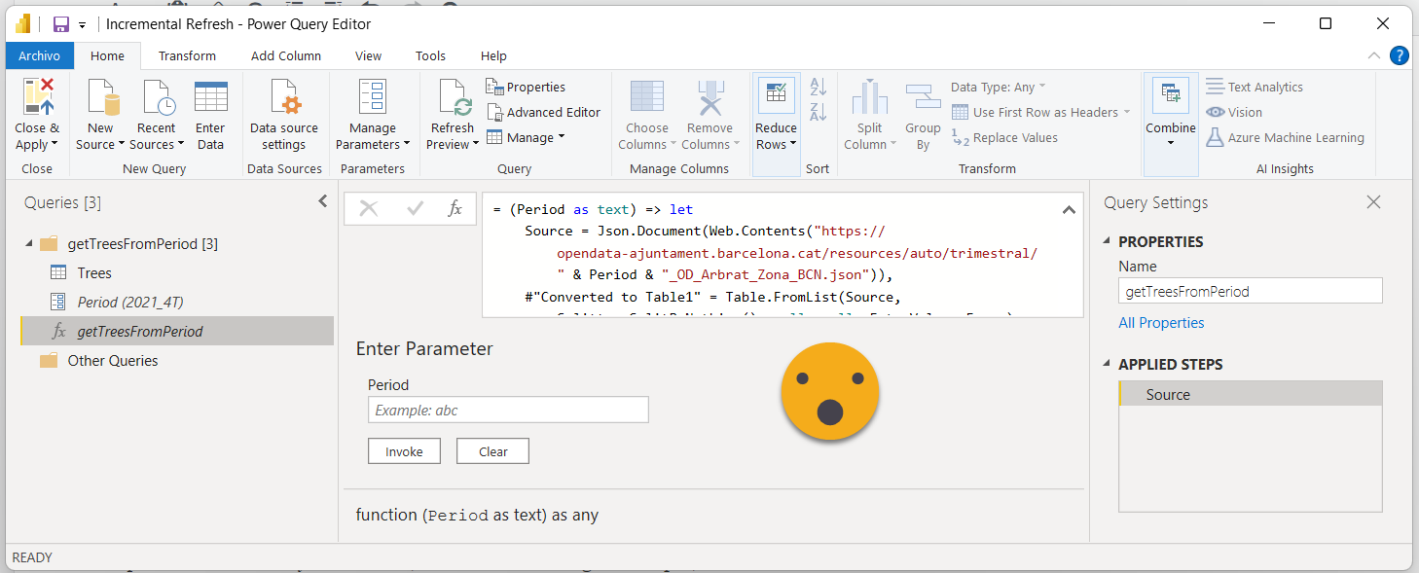Open the New Source dropdown
The width and height of the screenshot is (1419, 573).
tap(121, 145)
